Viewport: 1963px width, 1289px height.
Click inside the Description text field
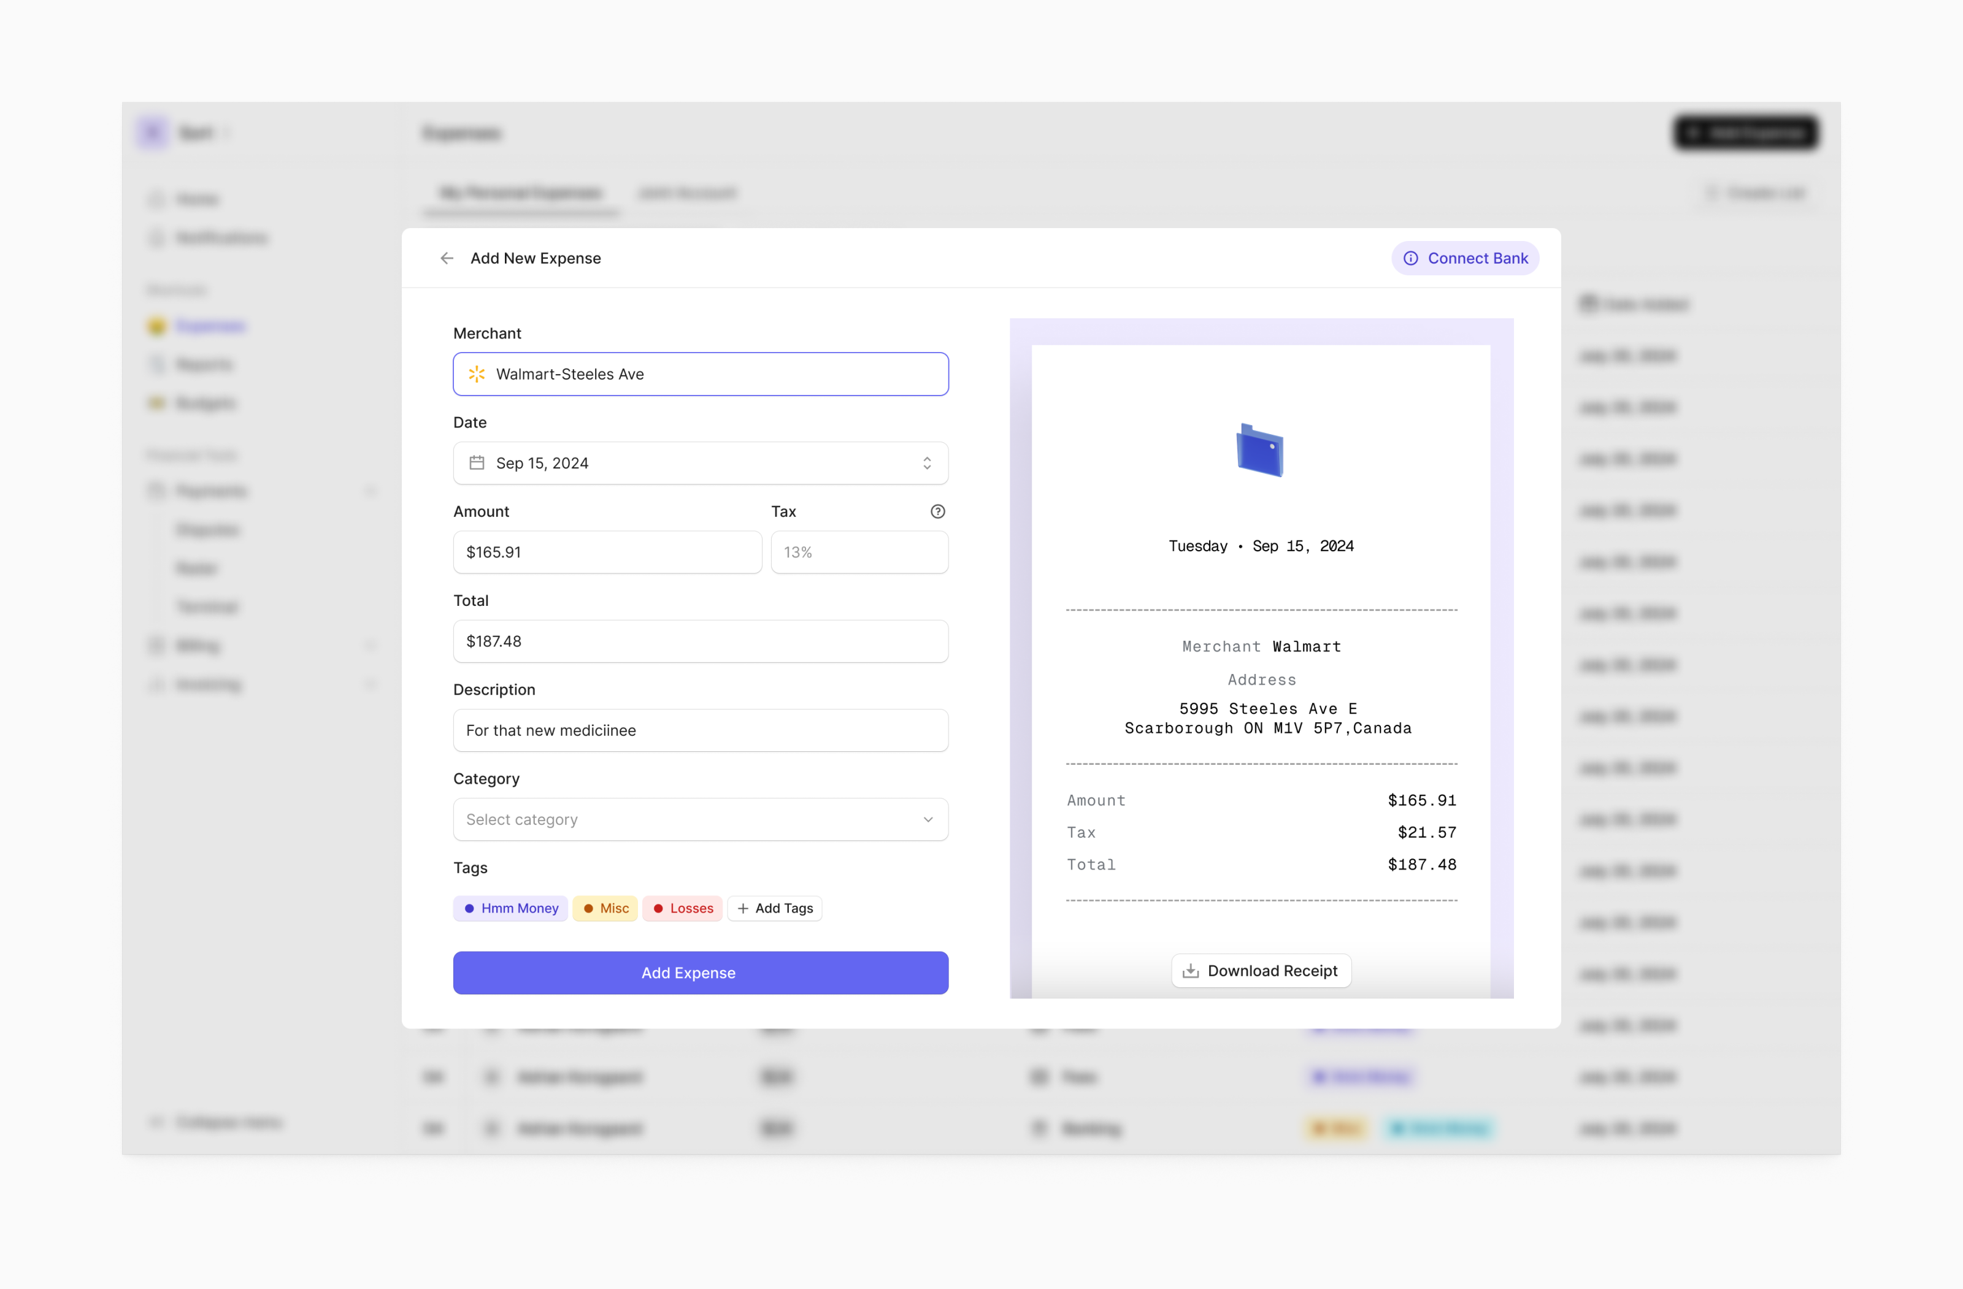click(x=701, y=730)
